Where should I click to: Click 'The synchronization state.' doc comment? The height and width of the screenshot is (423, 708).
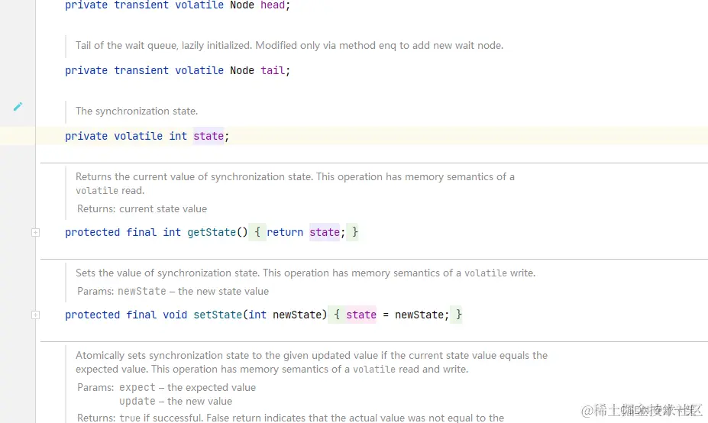[137, 111]
